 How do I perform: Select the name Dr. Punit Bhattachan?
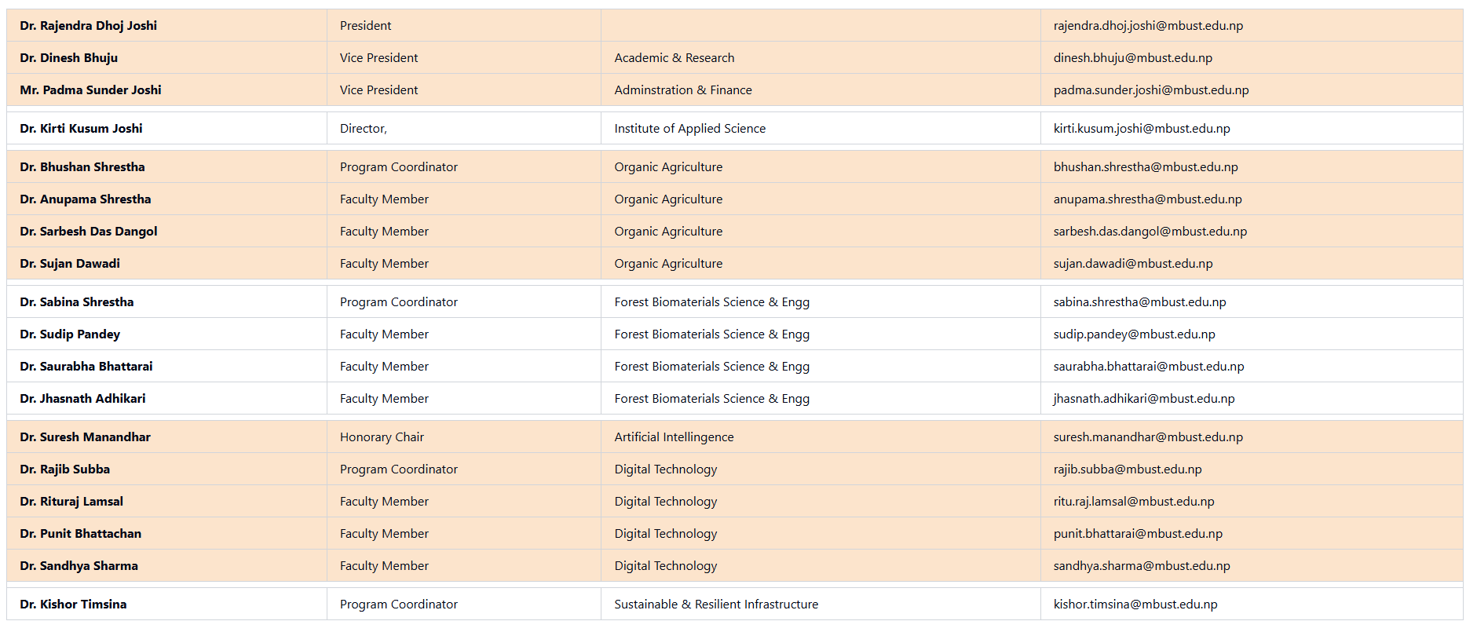point(81,534)
